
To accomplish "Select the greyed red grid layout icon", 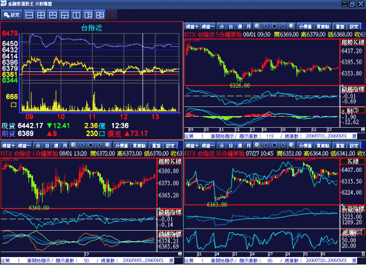I will coord(112,15).
